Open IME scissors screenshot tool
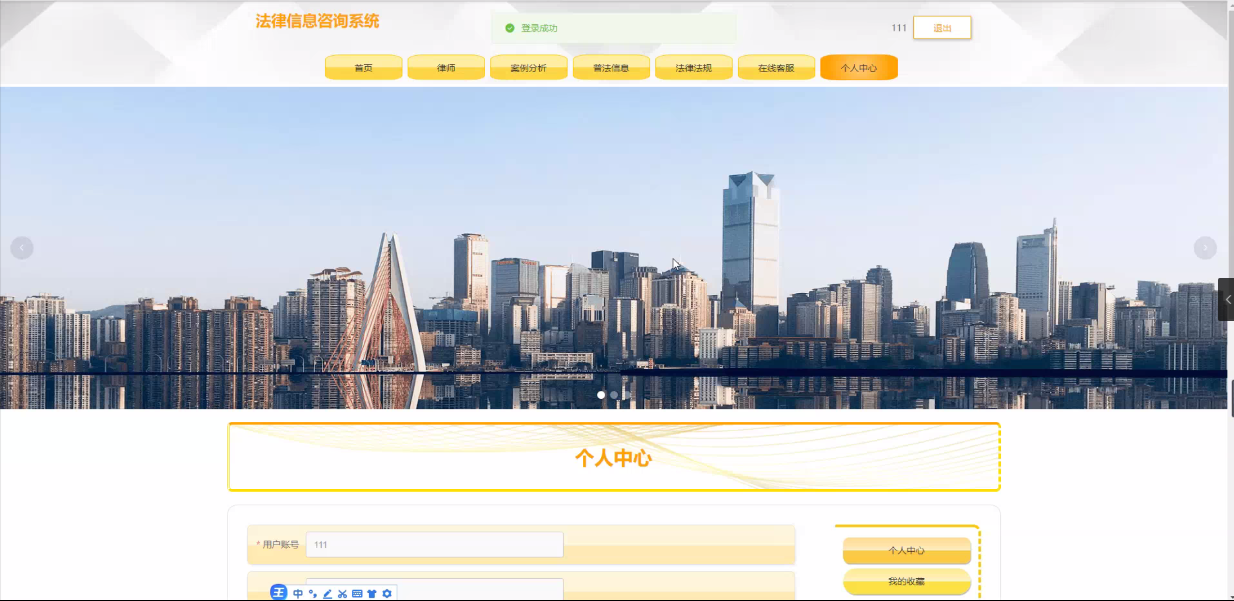The width and height of the screenshot is (1234, 601). coord(342,594)
